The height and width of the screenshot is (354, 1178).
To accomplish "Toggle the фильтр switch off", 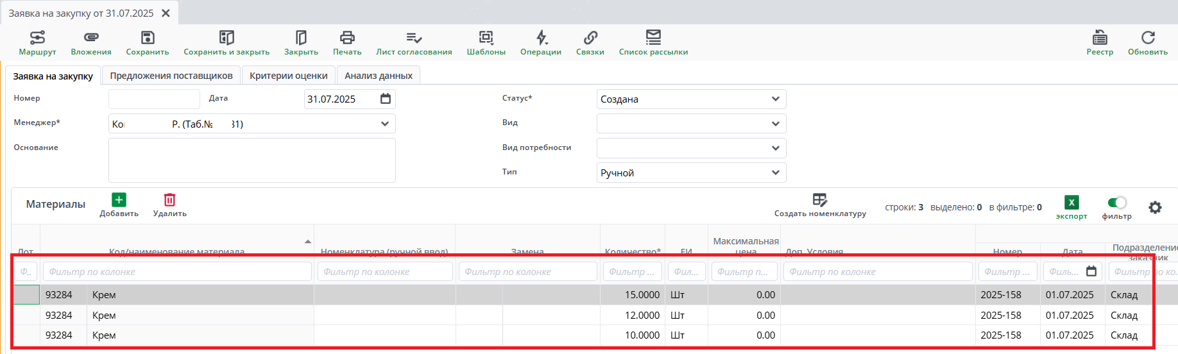I will click(x=1116, y=203).
